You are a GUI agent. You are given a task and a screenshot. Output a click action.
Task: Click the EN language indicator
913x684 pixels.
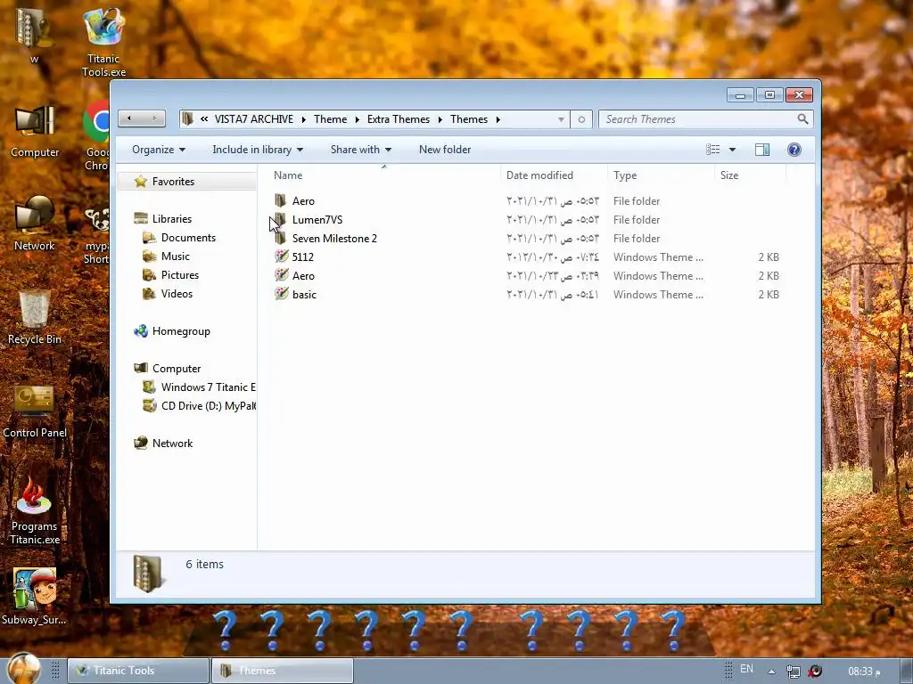pyautogui.click(x=746, y=669)
